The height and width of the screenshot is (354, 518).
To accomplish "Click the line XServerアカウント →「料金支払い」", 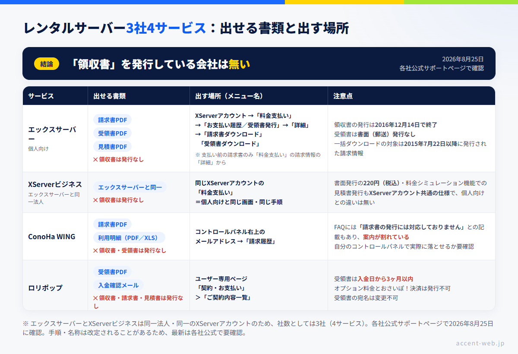I will 244,116.
